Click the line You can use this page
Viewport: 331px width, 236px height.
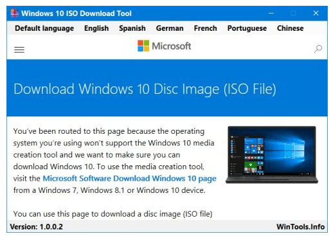(112, 214)
